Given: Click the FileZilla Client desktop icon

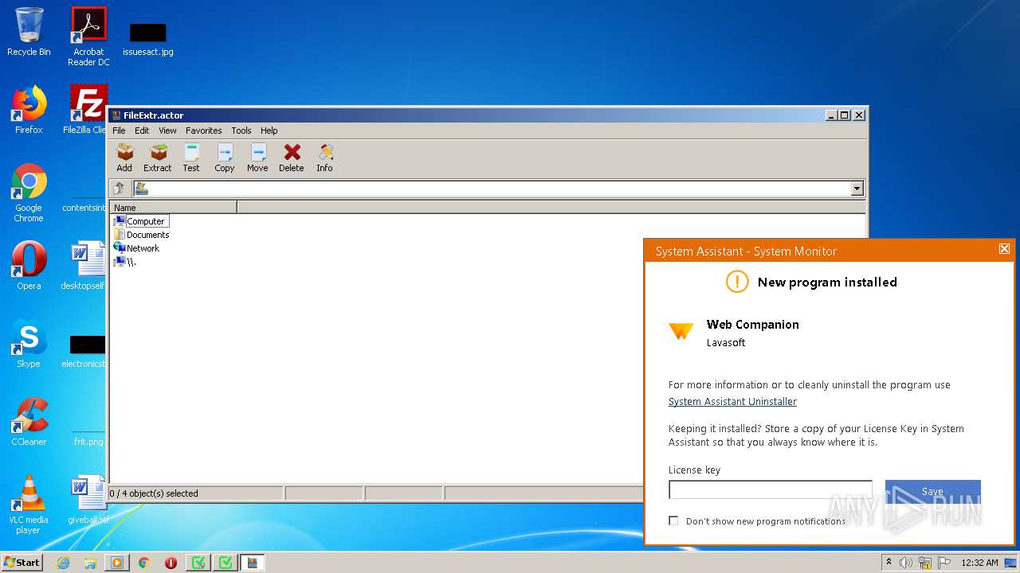Looking at the screenshot, I should coord(88,110).
